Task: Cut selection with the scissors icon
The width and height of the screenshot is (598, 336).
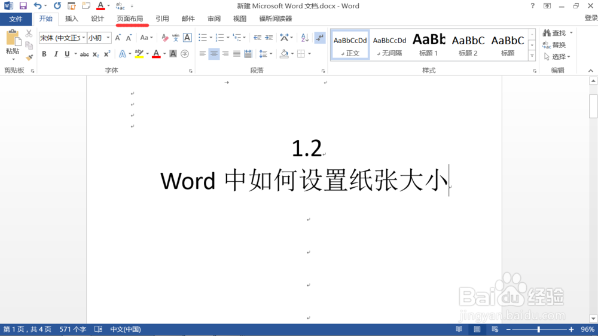Action: (29, 34)
